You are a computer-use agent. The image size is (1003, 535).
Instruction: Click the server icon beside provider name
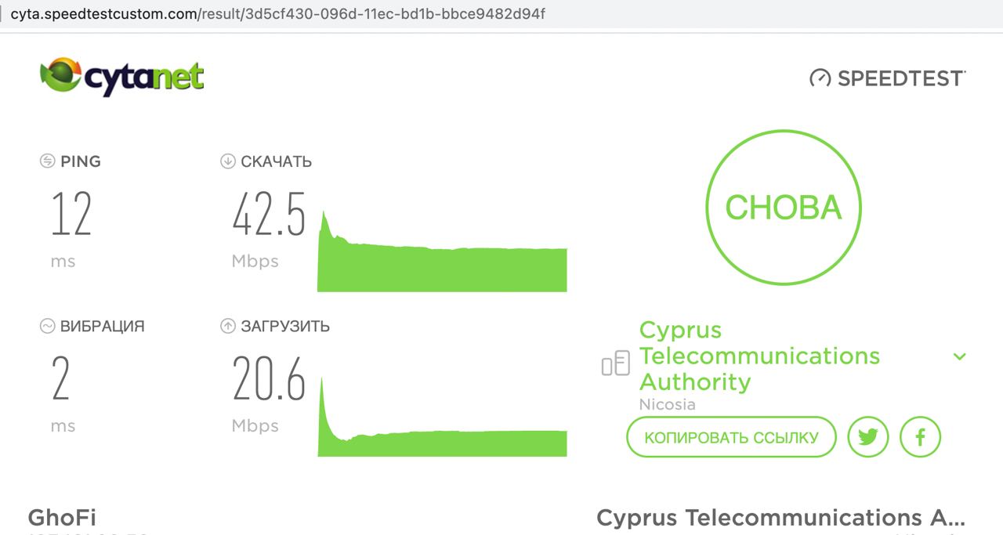616,363
